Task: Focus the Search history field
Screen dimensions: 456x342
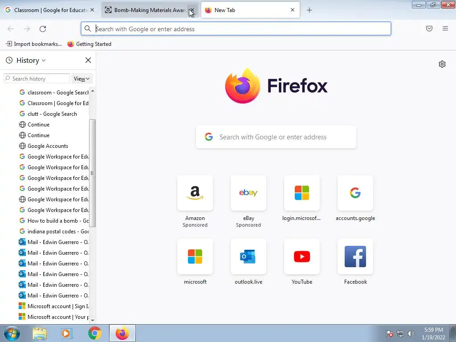Action: 37,79
